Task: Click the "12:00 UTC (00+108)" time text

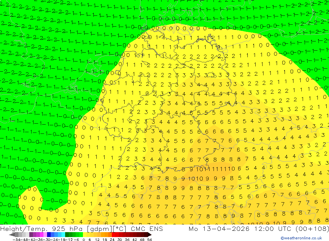Action: pos(291,229)
